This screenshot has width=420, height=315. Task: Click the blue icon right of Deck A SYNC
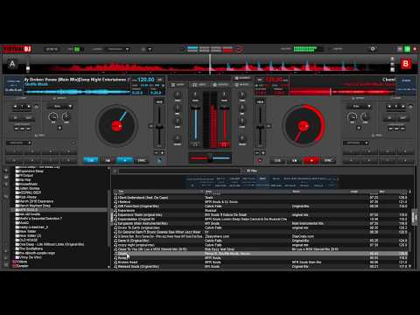tap(159, 160)
